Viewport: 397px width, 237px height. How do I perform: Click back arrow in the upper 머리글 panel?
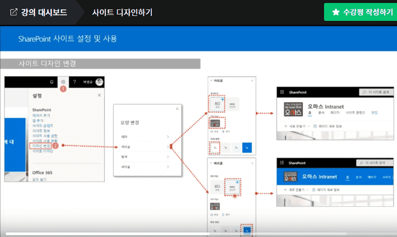tap(211, 80)
